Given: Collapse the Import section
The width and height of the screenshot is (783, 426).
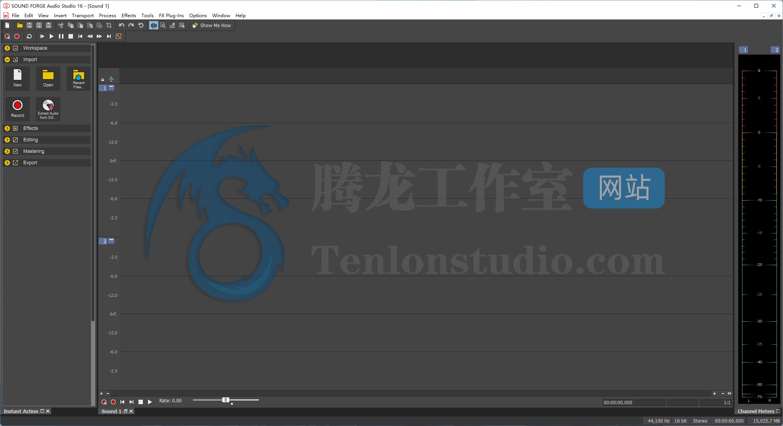Looking at the screenshot, I should (7, 60).
